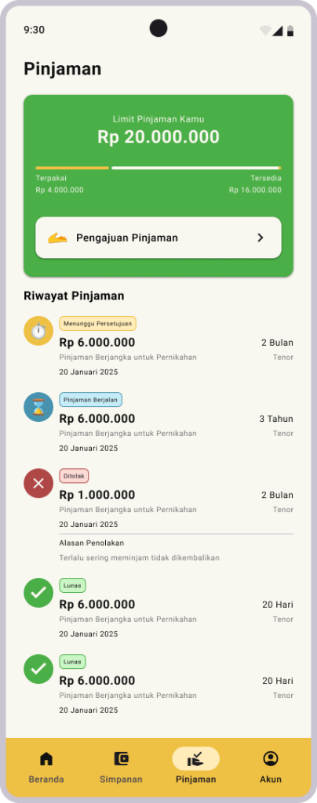Tap the open hand icon in Pengajuan Pinjaman
The image size is (317, 803).
click(x=57, y=238)
